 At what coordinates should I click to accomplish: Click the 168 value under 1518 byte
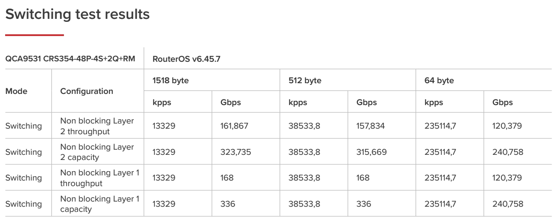pyautogui.click(x=227, y=178)
